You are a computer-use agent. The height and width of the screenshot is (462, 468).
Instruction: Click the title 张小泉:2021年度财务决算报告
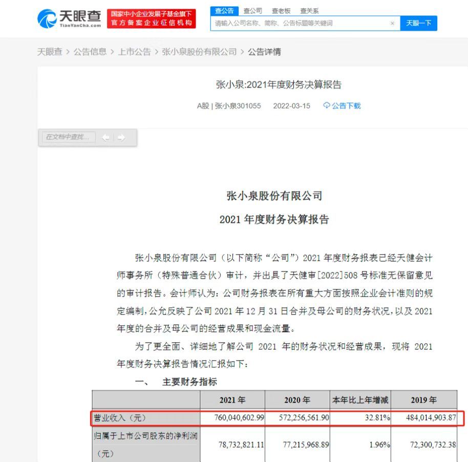click(279, 85)
